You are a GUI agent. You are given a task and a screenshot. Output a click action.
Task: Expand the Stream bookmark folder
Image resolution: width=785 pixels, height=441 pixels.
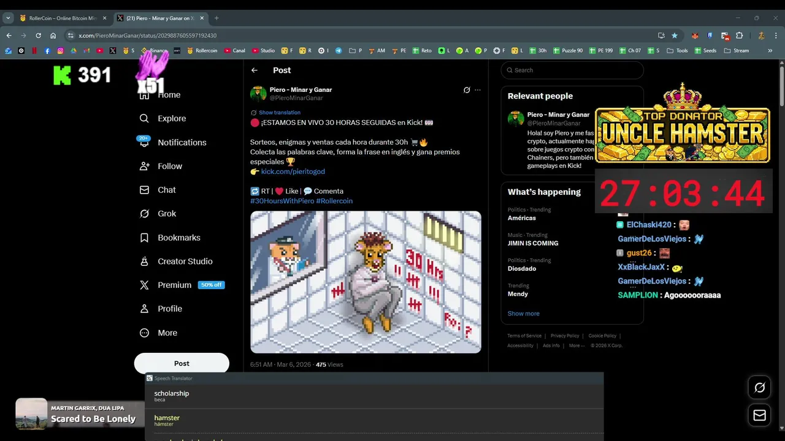tap(737, 51)
